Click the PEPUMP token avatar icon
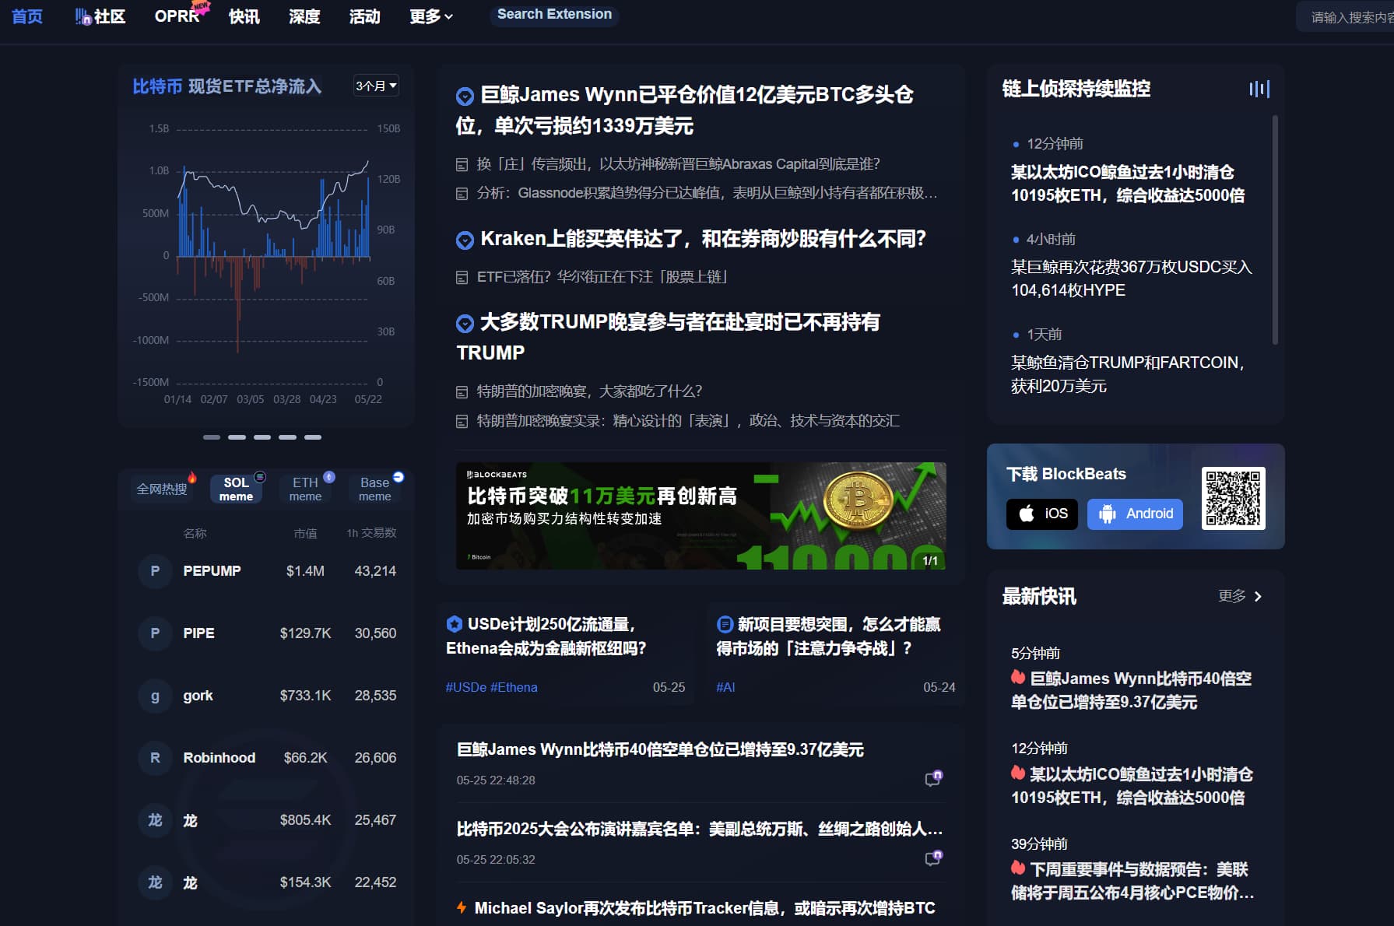The width and height of the screenshot is (1394, 926). click(155, 571)
